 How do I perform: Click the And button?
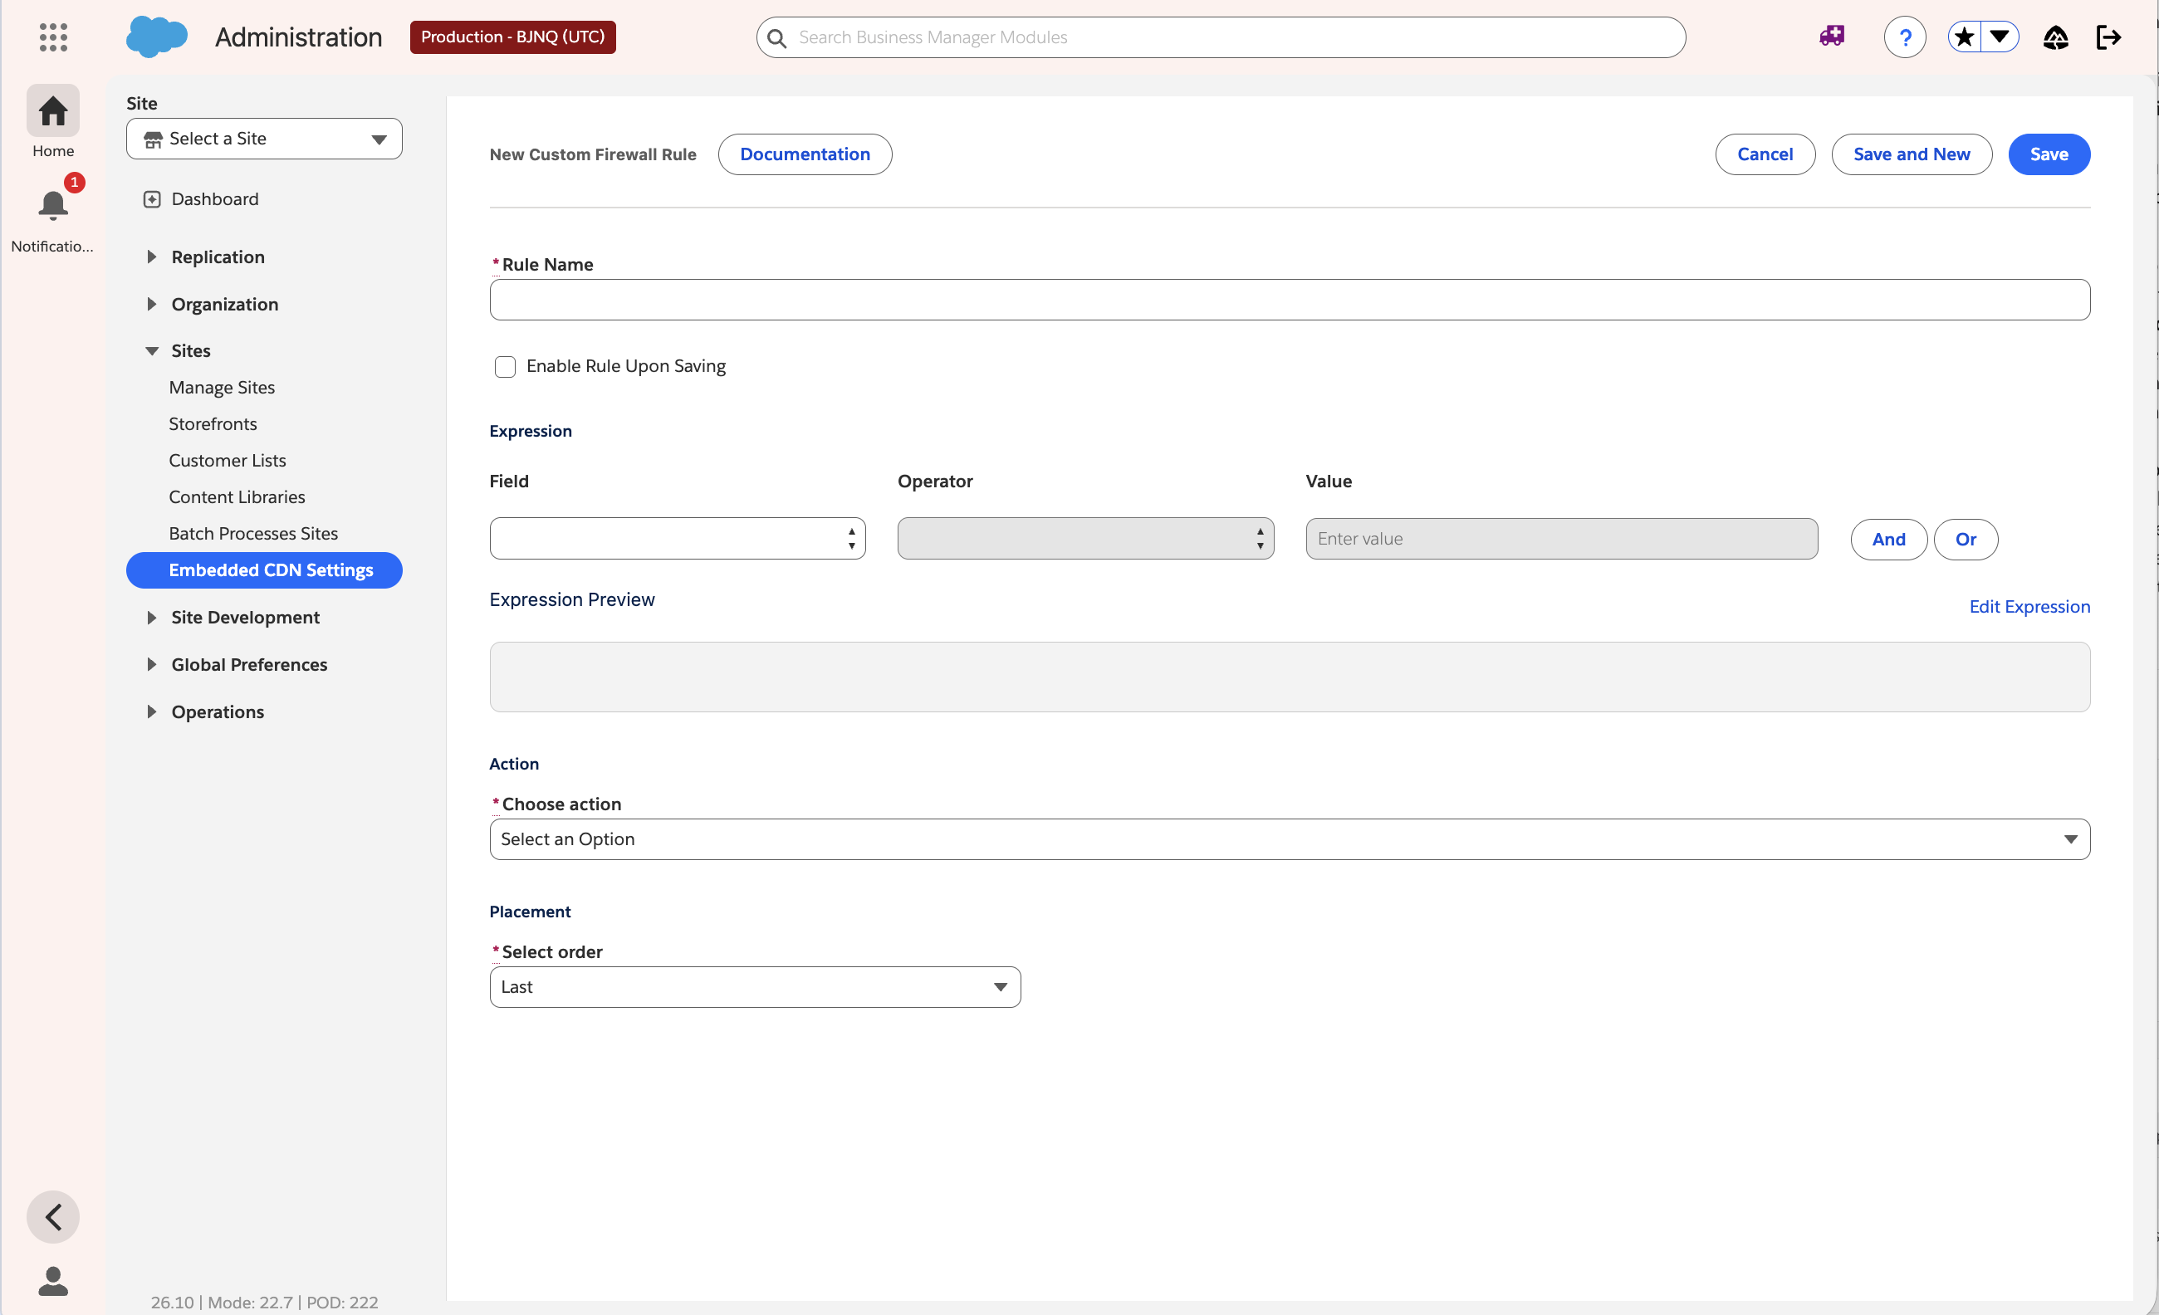click(x=1889, y=540)
